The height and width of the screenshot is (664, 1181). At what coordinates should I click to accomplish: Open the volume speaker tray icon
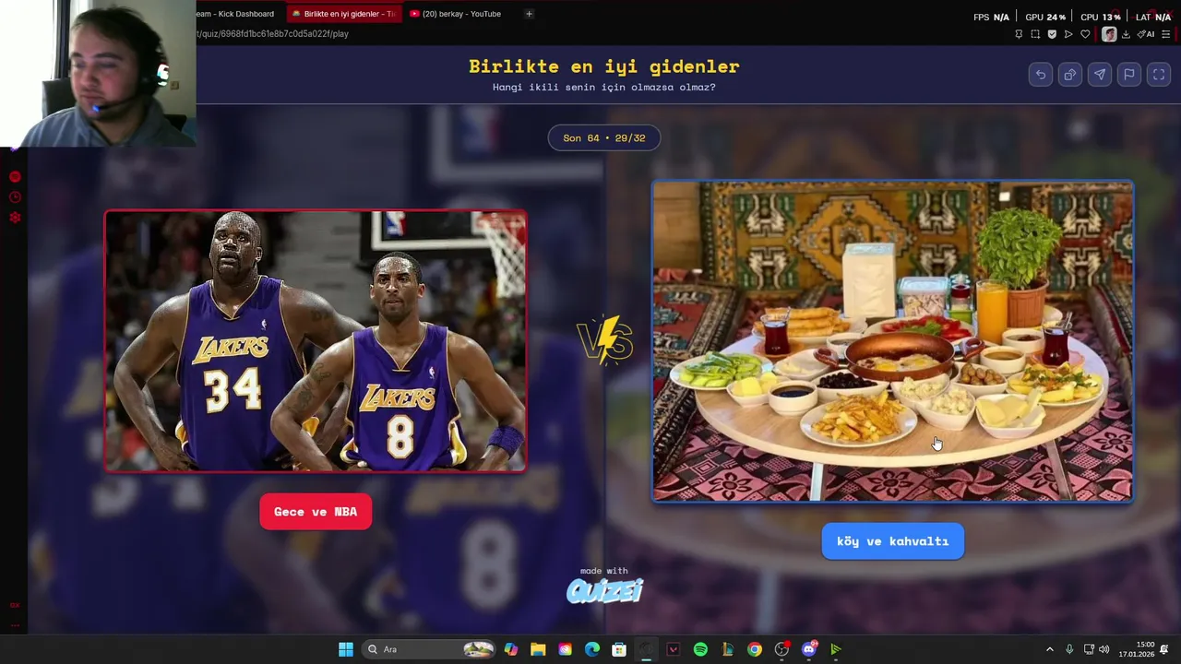(x=1104, y=649)
